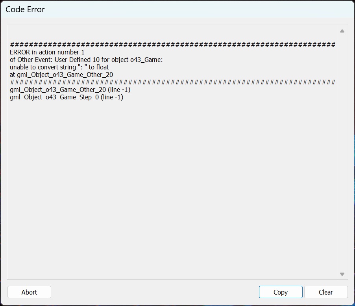
Task: Click the Abort button
Action: 29,292
